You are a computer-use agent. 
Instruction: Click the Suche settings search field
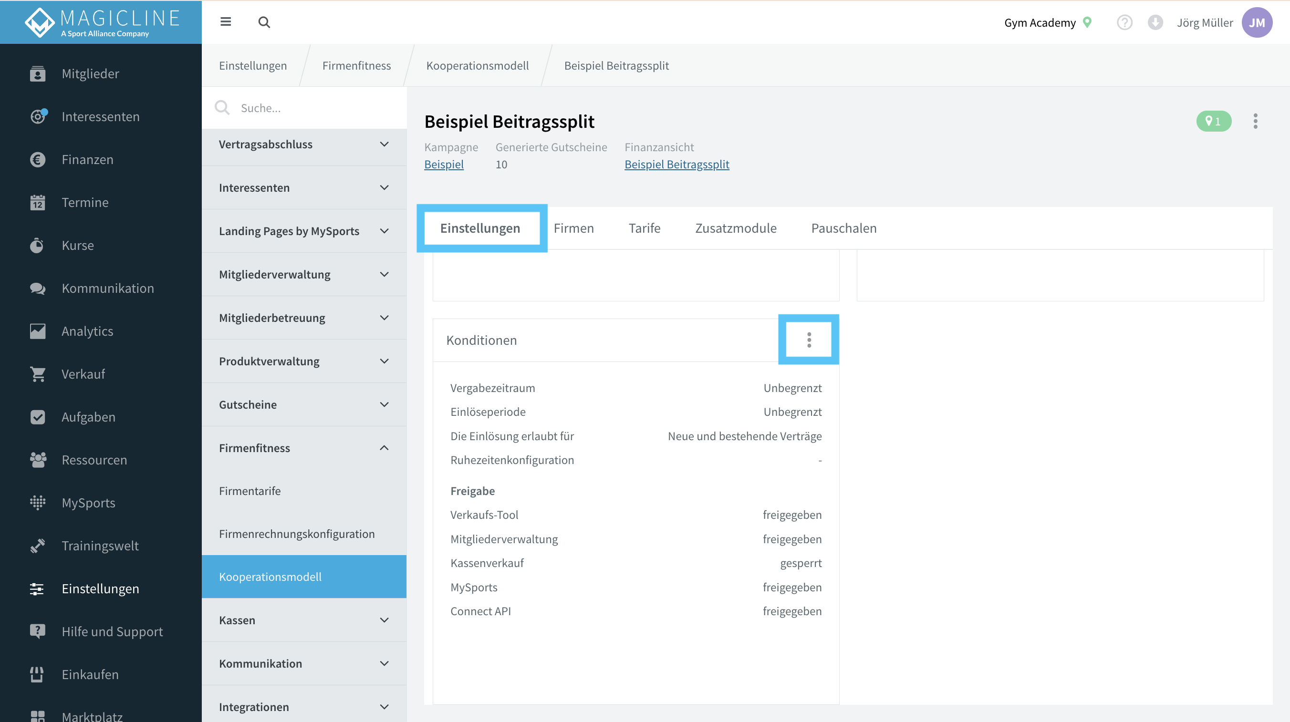(x=304, y=108)
